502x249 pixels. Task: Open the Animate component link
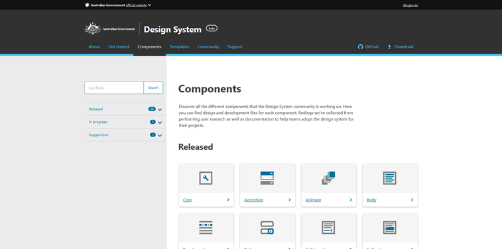click(313, 200)
